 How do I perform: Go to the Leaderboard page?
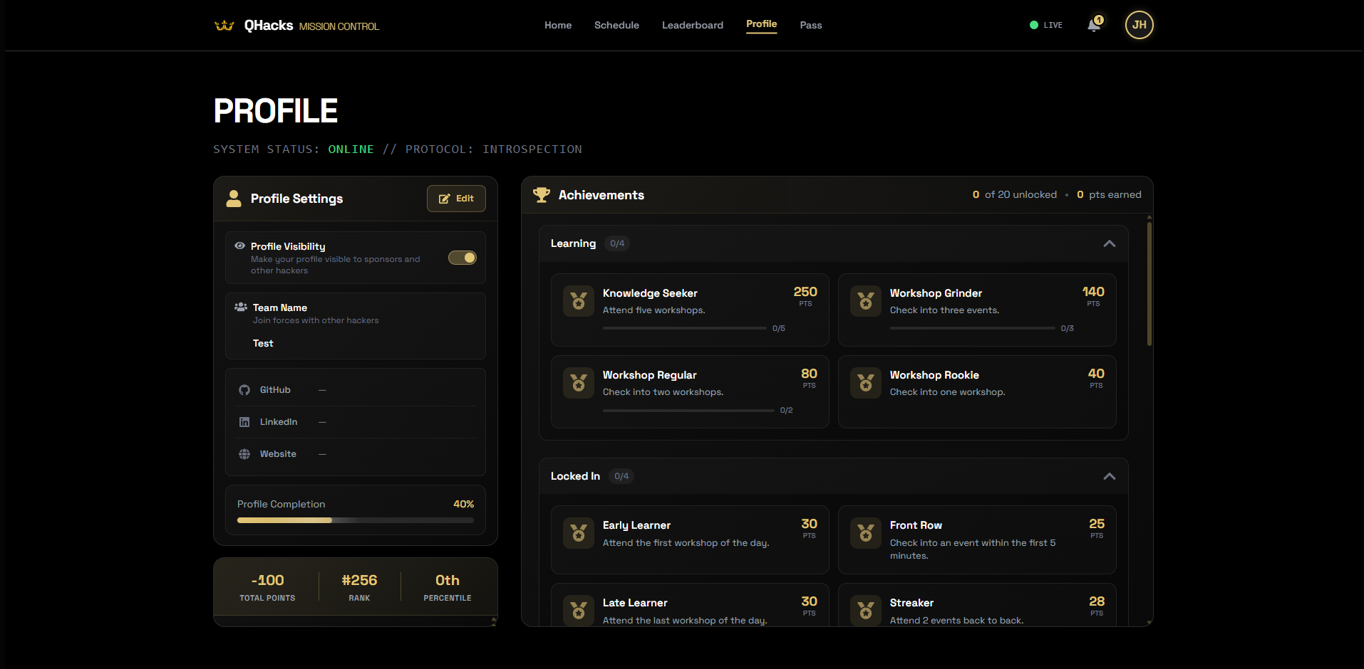(x=692, y=26)
